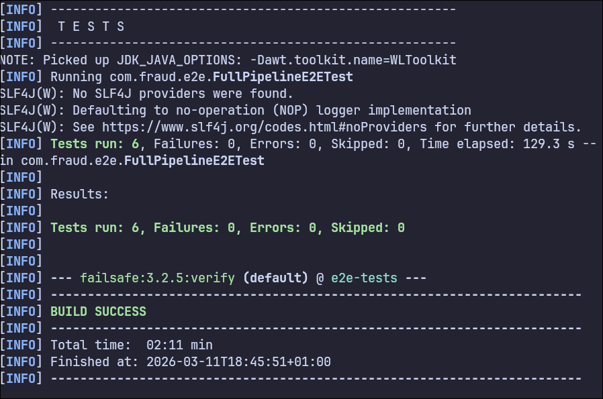Click the Total time 02:11 min value
The width and height of the screenshot is (603, 399).
pos(179,345)
